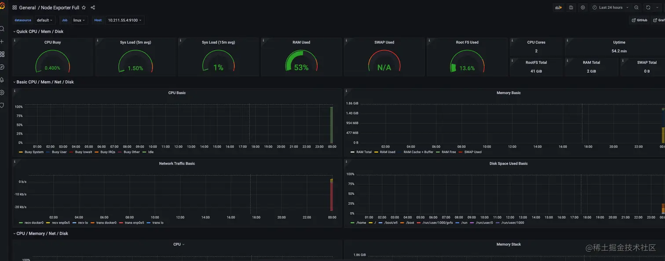The width and height of the screenshot is (665, 261).
Task: Click the RootFS Total panel title
Action: tap(536, 63)
